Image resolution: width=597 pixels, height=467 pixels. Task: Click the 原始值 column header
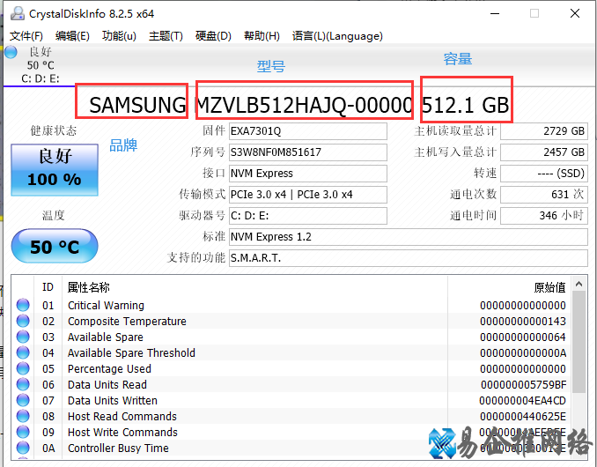(510, 287)
